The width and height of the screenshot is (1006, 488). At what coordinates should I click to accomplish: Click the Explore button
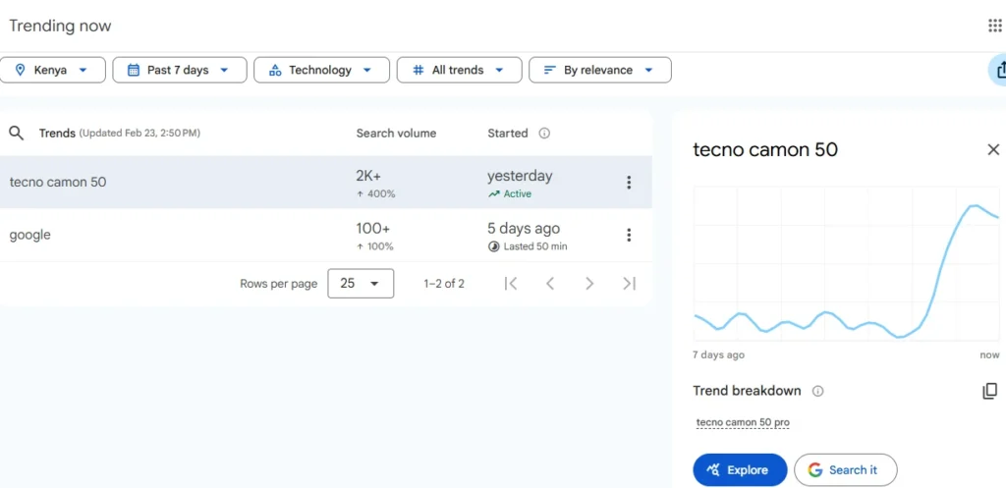pyautogui.click(x=740, y=470)
